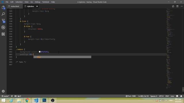
Task: Open the Debug view in the activity bar
Action: tap(3, 27)
